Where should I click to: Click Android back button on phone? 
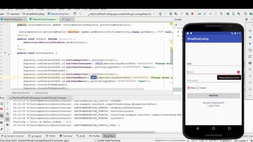pos(198,129)
